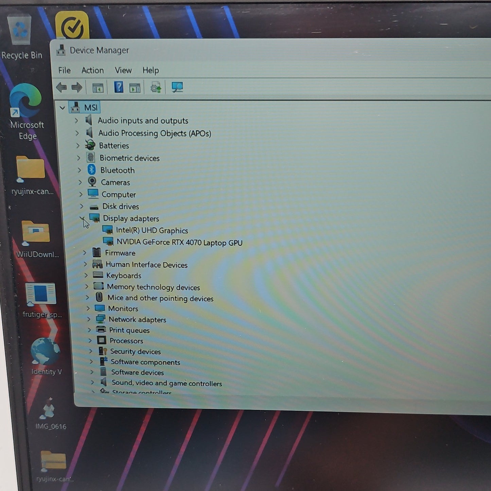491x491 pixels.
Task: Expand Audio inputs and outputs
Action: (76, 120)
